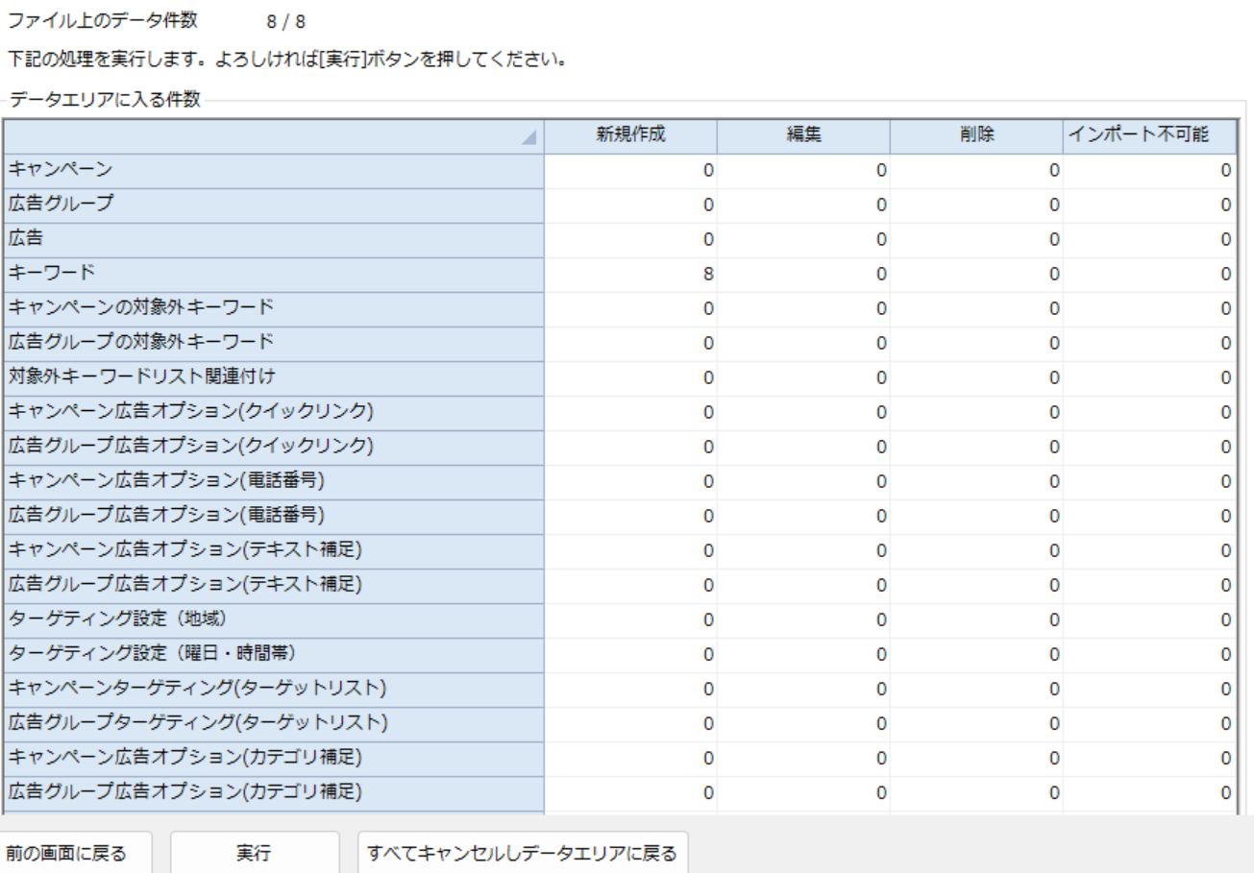Select the キャンペーン row label

coord(274,170)
